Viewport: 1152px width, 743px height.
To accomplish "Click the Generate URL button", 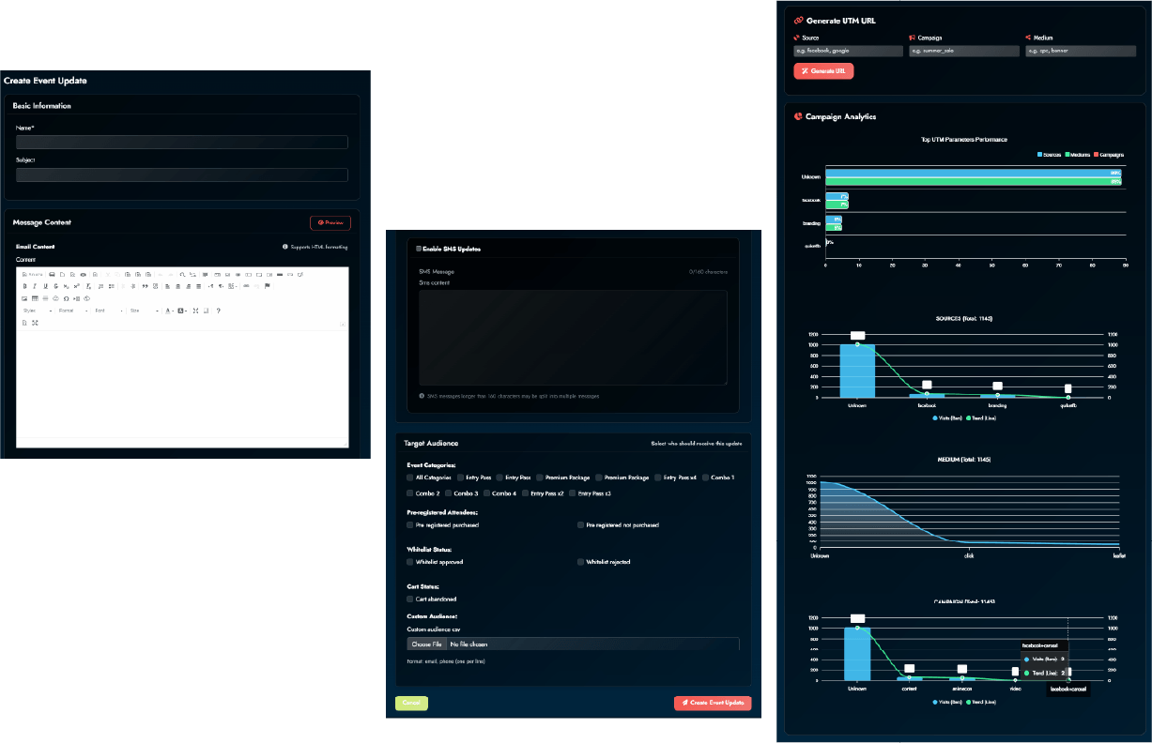I will point(823,71).
